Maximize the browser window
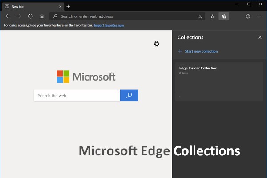Viewport: 267px width, 178px height. pyautogui.click(x=249, y=4)
